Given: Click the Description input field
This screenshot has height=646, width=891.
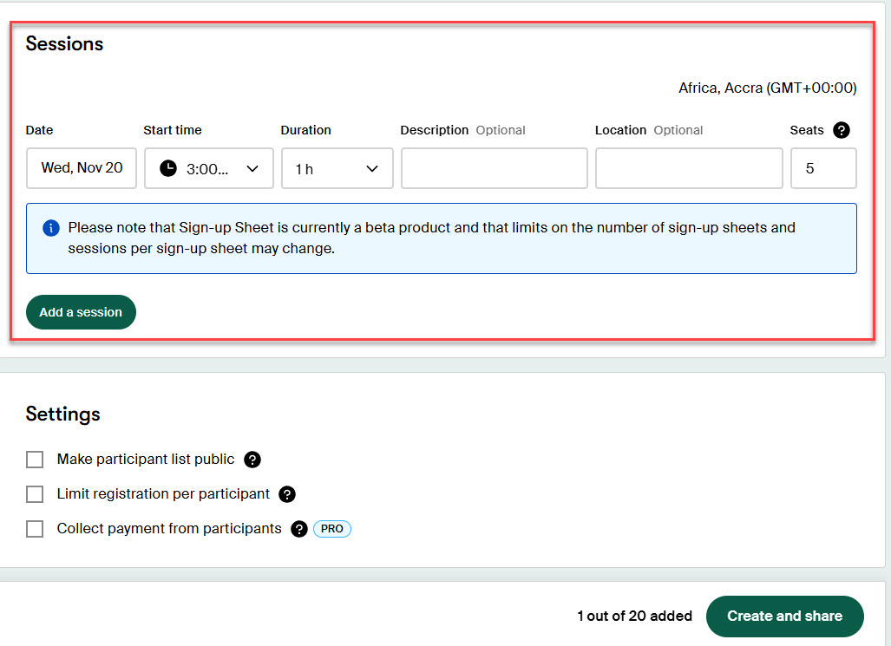Looking at the screenshot, I should tap(494, 168).
